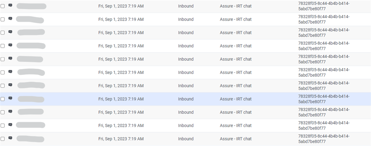Open the redacted contact name in the first row
Viewport: 371px width, 146px height.
point(31,6)
